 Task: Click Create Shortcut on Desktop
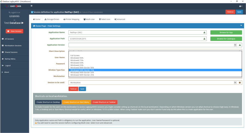coord(48,102)
